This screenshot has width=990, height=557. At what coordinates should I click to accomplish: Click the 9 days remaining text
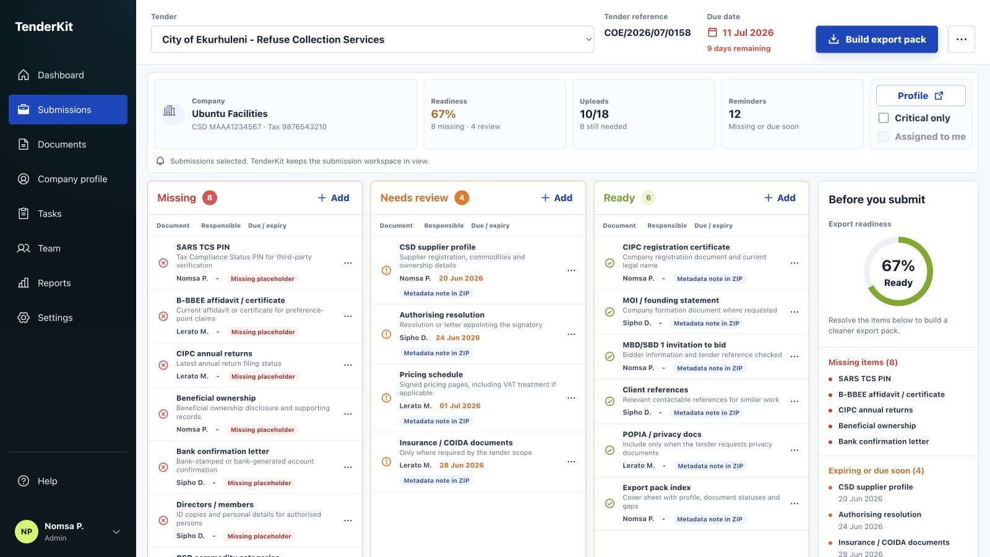[x=739, y=48]
